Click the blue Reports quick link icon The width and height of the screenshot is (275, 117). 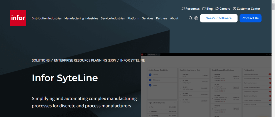[150, 85]
